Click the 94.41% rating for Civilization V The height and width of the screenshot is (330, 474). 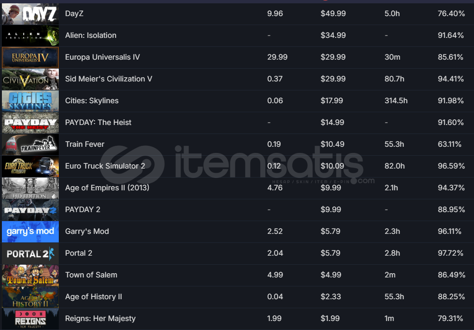(x=451, y=79)
